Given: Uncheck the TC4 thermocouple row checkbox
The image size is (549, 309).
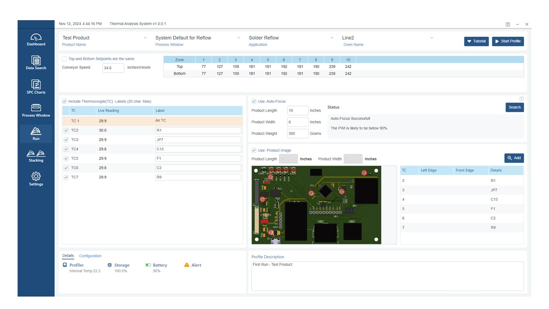Looking at the screenshot, I should pyautogui.click(x=66, y=149).
